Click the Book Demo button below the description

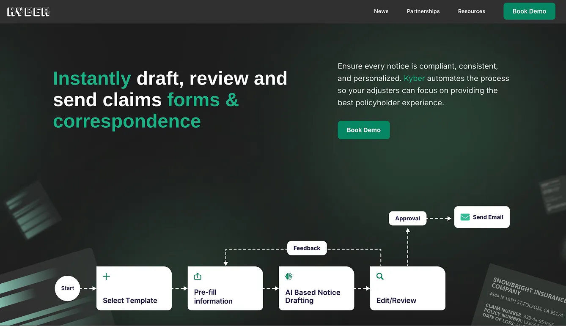tap(363, 130)
